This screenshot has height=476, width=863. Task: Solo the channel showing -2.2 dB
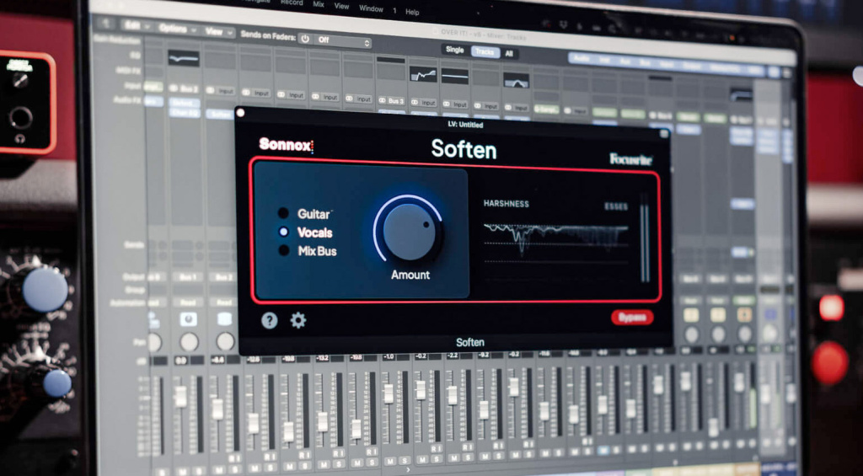[469, 457]
